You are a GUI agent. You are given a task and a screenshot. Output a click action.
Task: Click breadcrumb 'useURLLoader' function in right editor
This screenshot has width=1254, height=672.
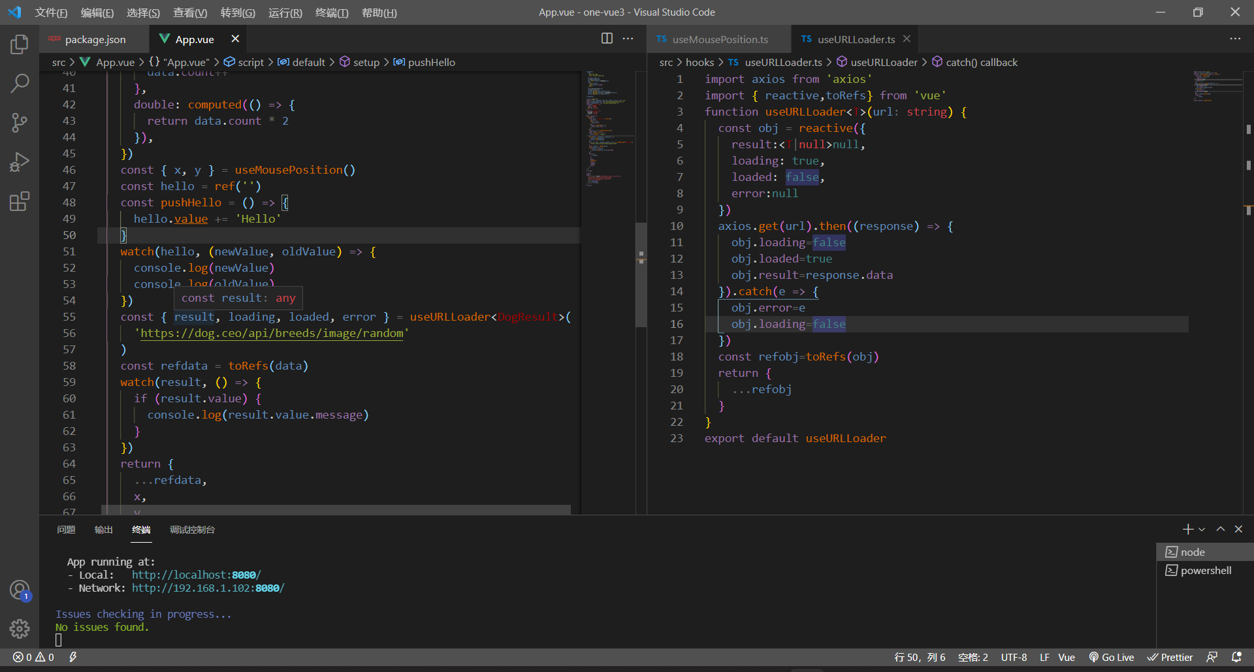877,62
